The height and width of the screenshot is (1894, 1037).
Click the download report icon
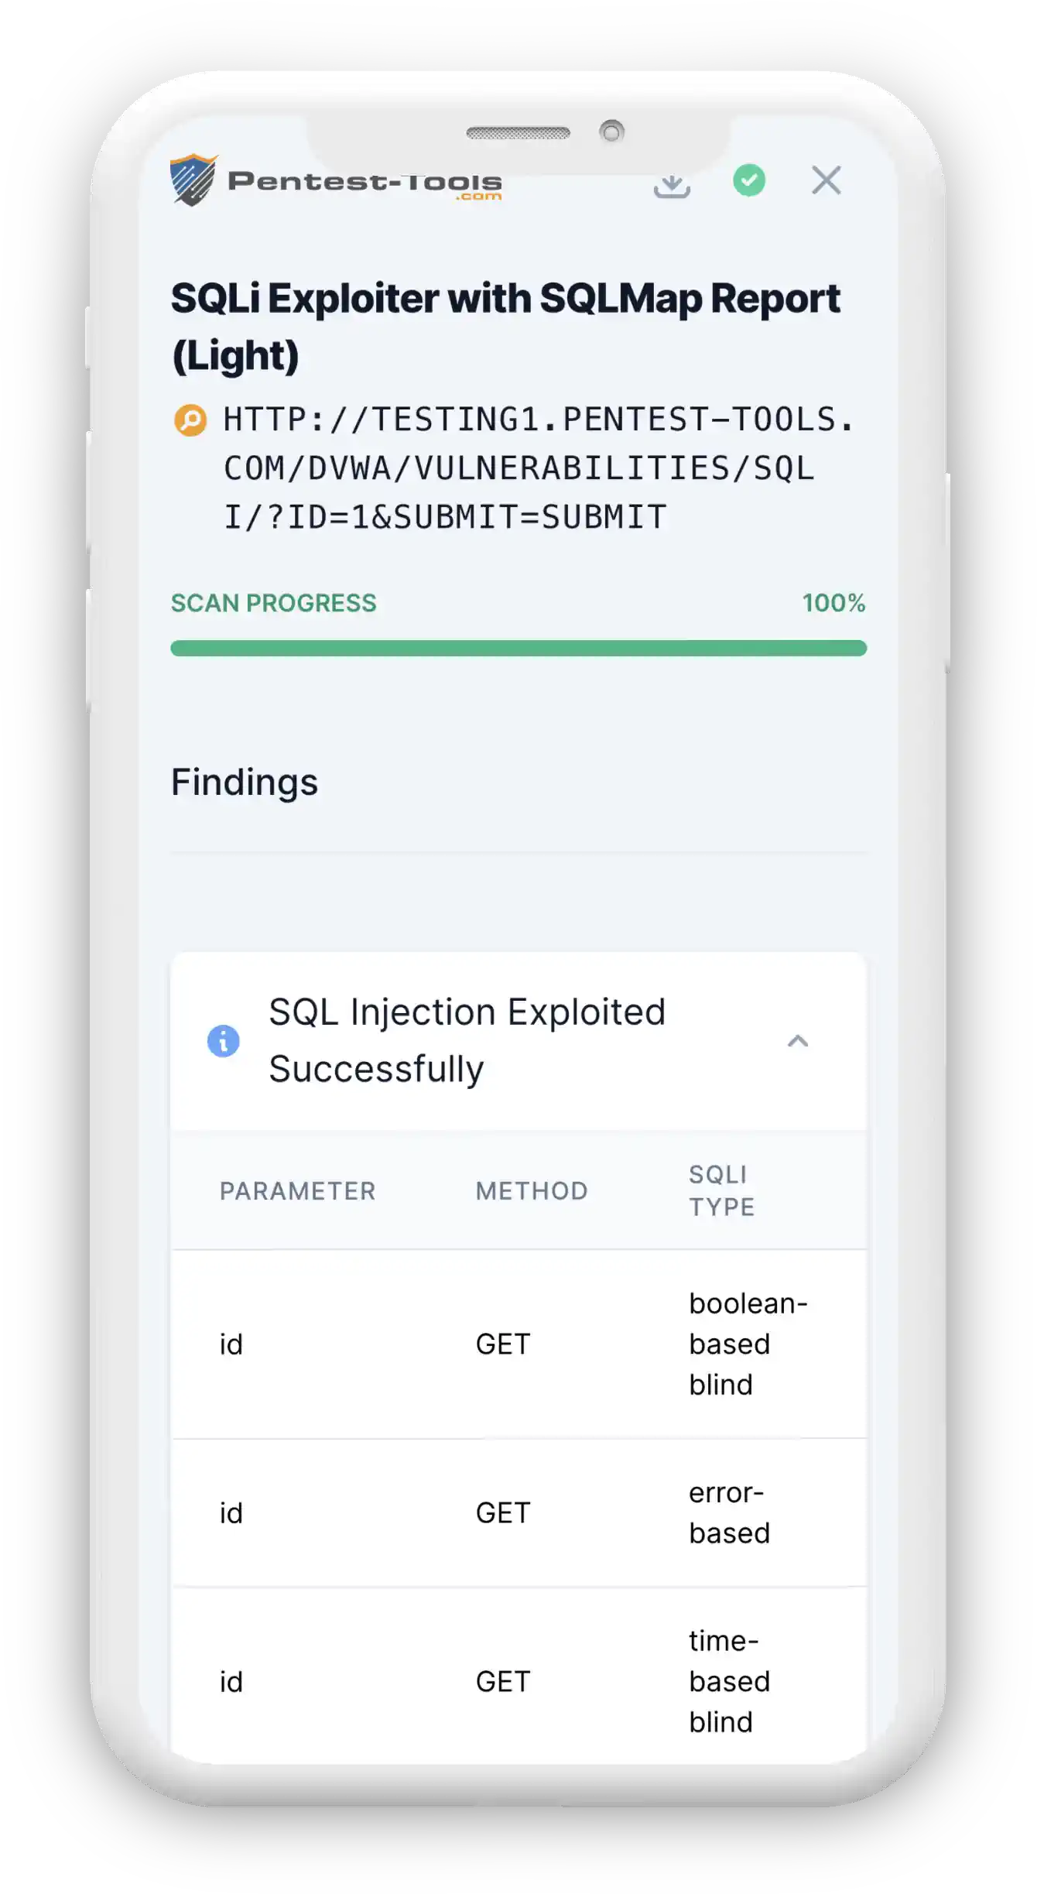coord(673,183)
